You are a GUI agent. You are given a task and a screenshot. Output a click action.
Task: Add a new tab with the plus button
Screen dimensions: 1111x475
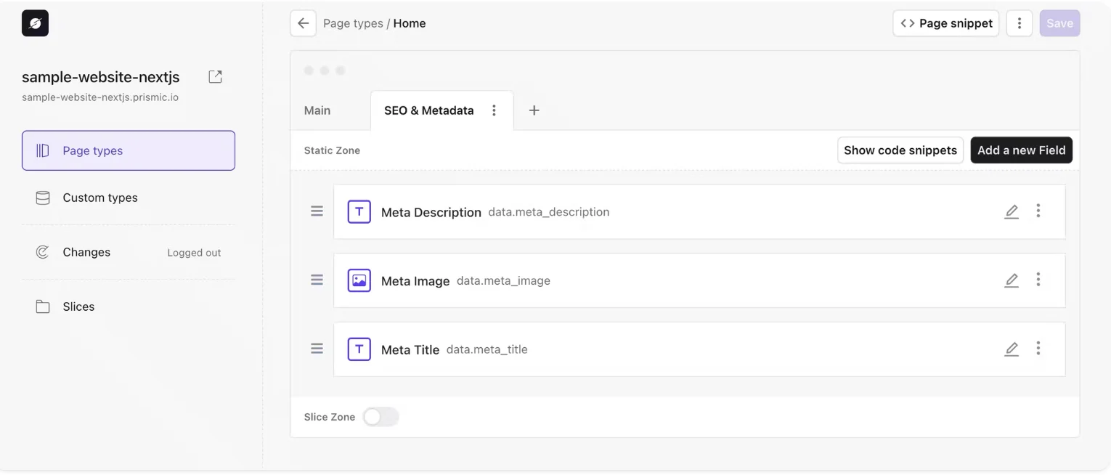[x=534, y=110]
